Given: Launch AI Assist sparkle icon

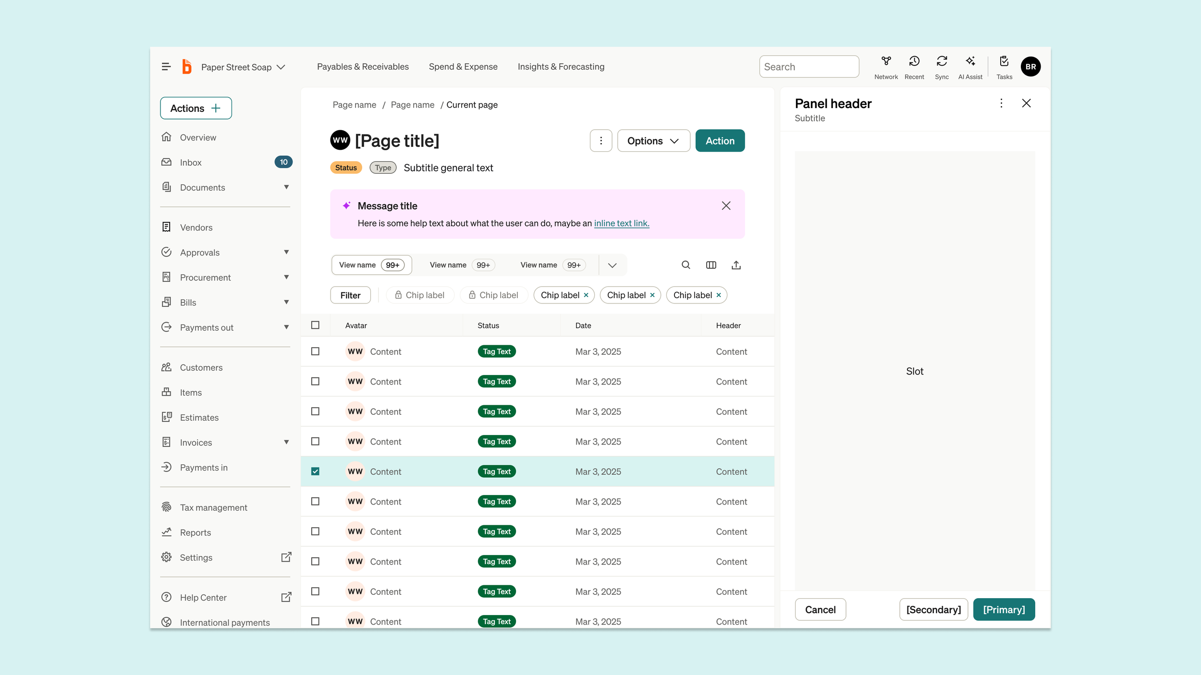Looking at the screenshot, I should [x=970, y=62].
